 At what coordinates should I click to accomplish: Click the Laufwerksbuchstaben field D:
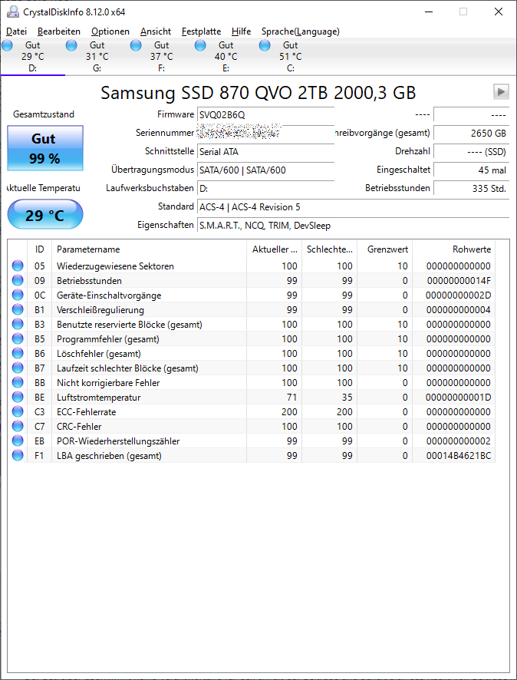pyautogui.click(x=265, y=189)
